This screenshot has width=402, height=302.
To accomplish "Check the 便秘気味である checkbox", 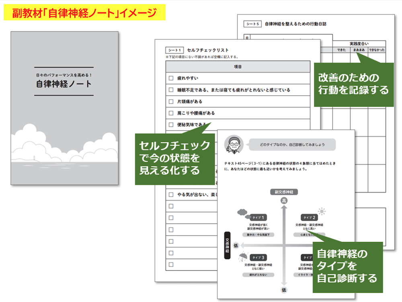I will point(171,125).
